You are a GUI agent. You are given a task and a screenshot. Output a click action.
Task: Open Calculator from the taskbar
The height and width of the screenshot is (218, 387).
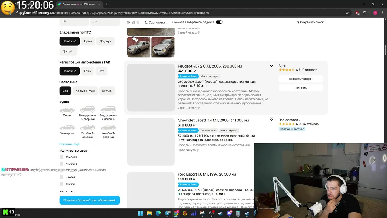tap(238, 213)
